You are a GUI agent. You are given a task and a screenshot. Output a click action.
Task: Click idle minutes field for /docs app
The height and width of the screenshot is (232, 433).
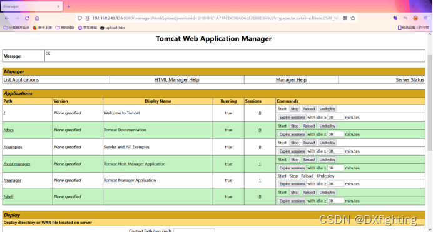click(335, 134)
